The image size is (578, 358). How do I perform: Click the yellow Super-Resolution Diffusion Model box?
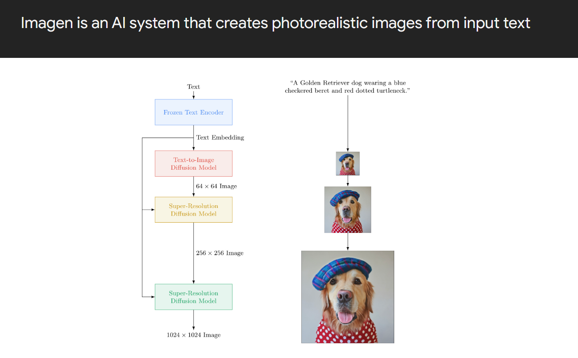click(x=193, y=210)
